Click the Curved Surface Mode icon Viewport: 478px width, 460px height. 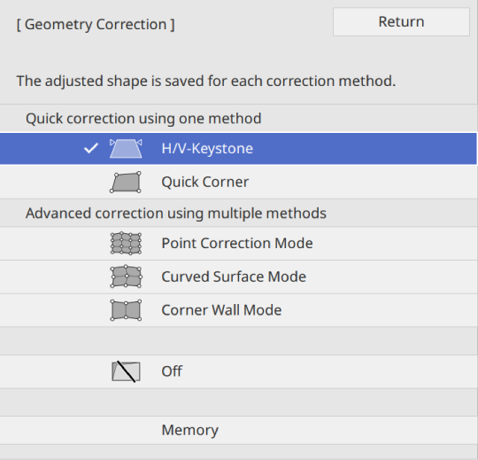click(126, 277)
